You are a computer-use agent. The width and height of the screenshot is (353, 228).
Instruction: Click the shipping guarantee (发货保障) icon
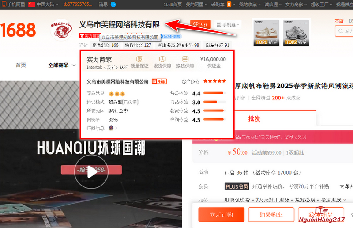(x=162, y=59)
